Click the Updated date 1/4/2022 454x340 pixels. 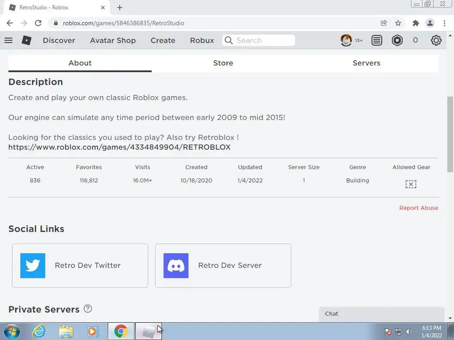pyautogui.click(x=250, y=181)
